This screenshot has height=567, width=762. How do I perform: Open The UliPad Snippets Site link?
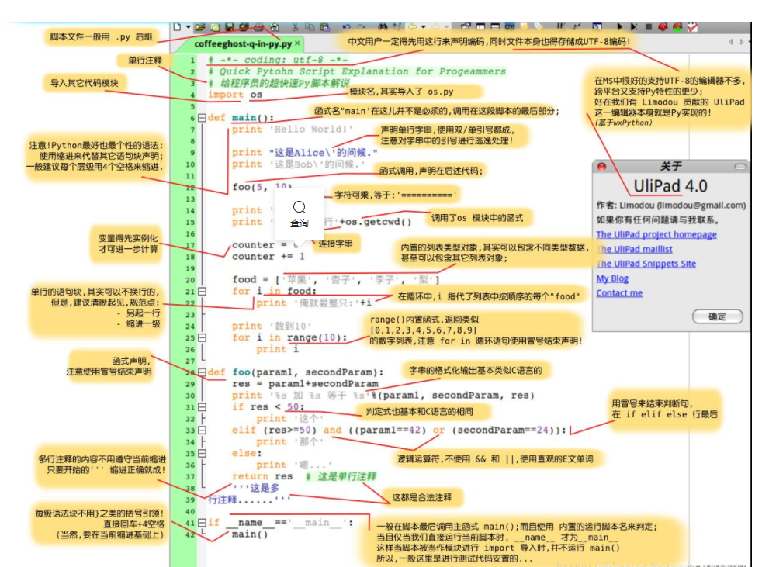[x=646, y=264]
